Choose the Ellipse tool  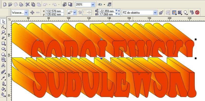[x=3, y=49]
